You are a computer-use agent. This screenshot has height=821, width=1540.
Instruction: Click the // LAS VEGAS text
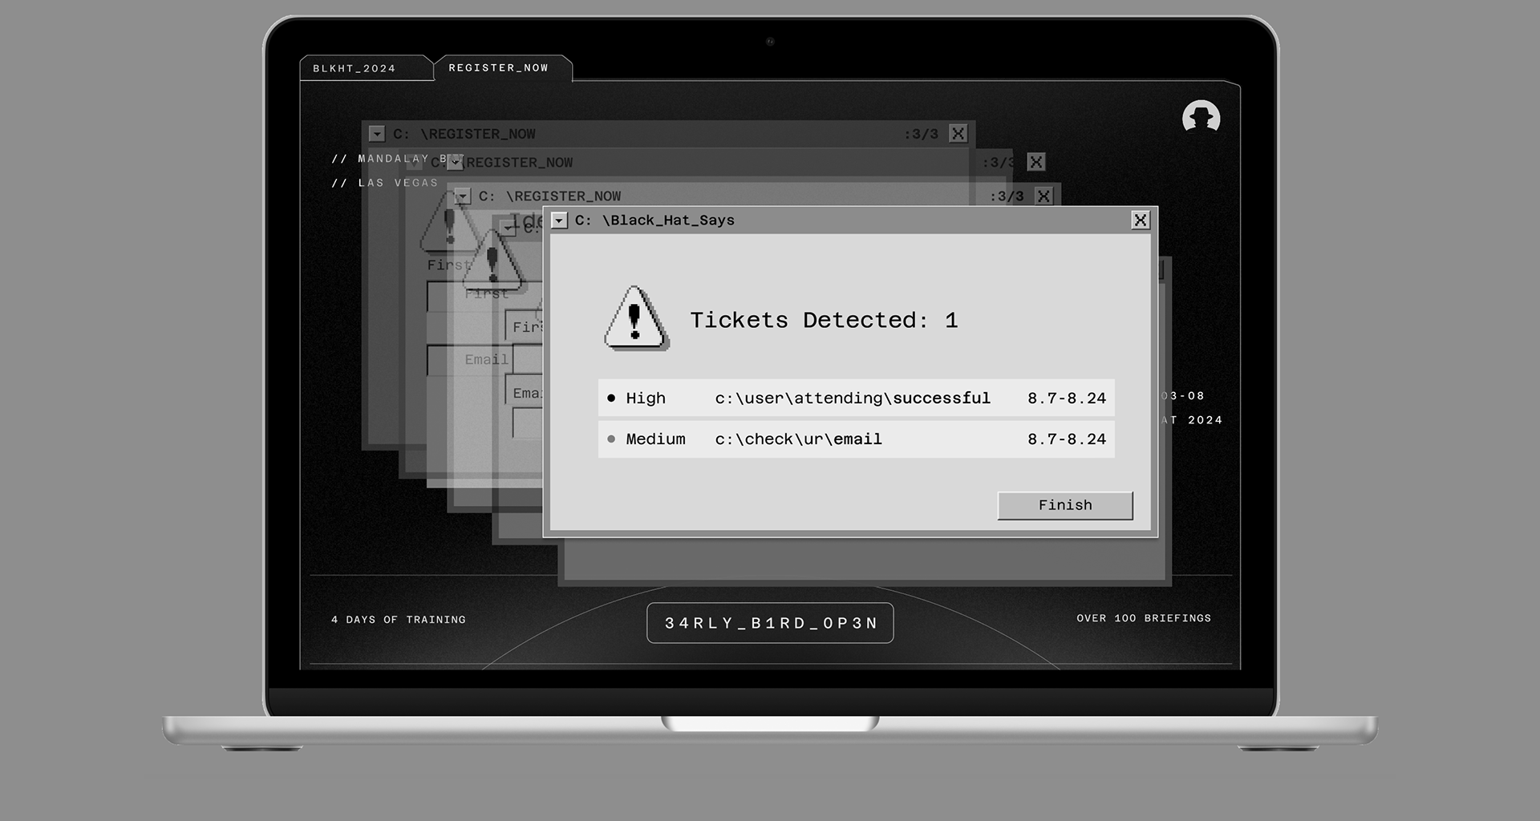(x=385, y=183)
